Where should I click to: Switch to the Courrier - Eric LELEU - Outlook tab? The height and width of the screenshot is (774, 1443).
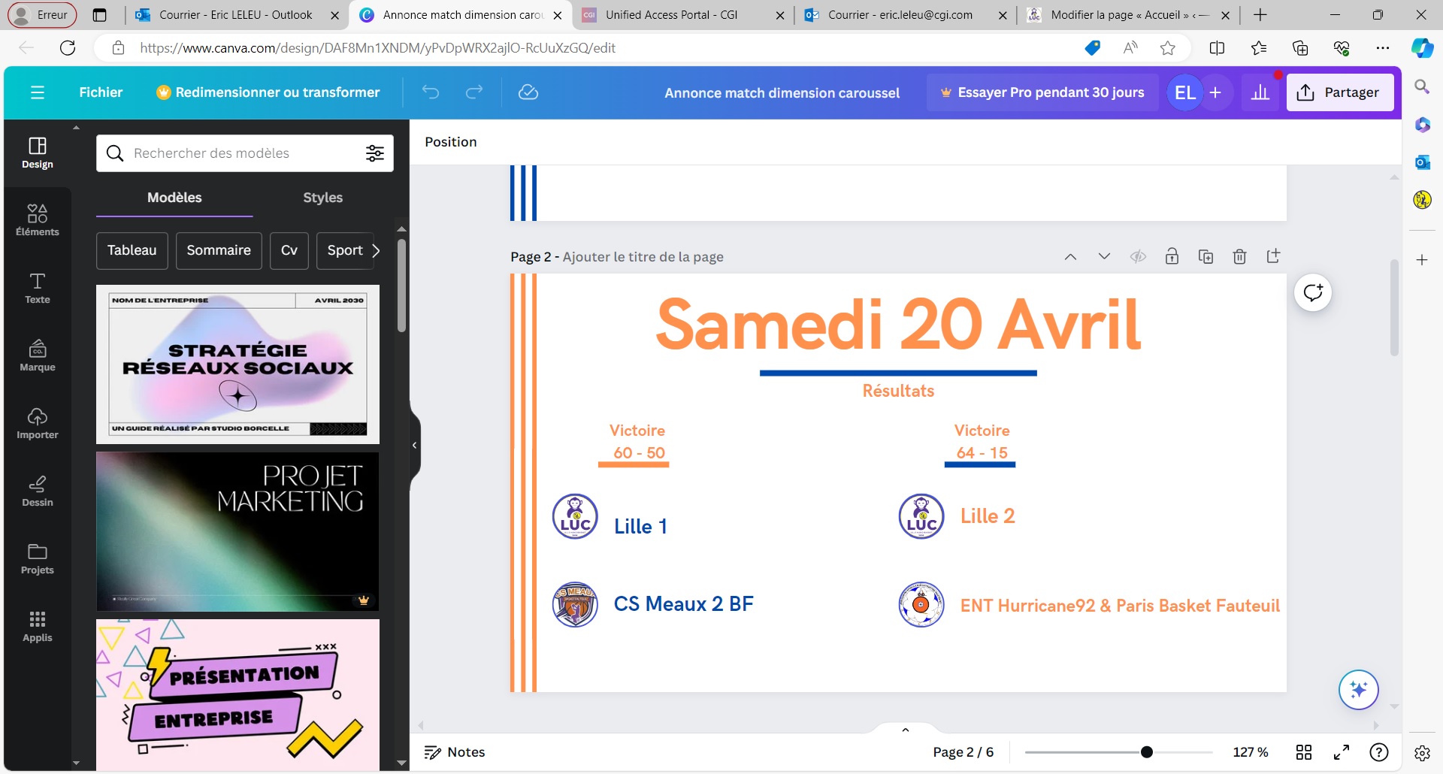coord(235,14)
